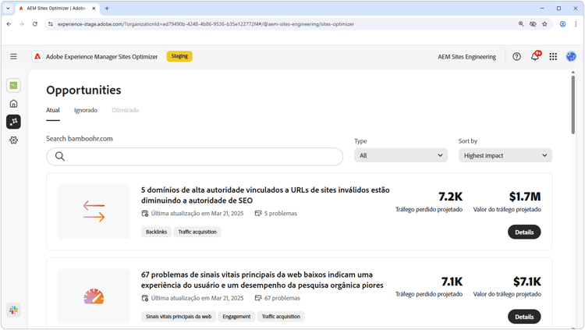Click the 67 problemas count
Screen dimensions: 585x330
278,298
